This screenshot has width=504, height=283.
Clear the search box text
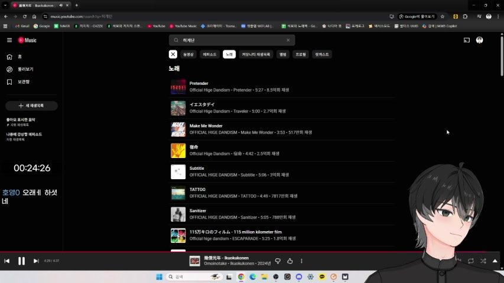288,40
